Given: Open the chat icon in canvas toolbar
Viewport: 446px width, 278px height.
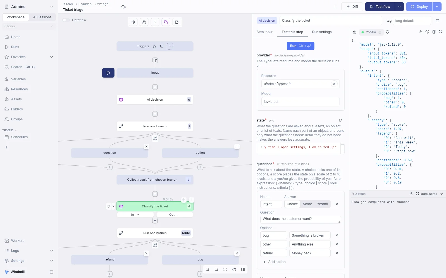Looking at the screenshot, I should tap(166, 22).
